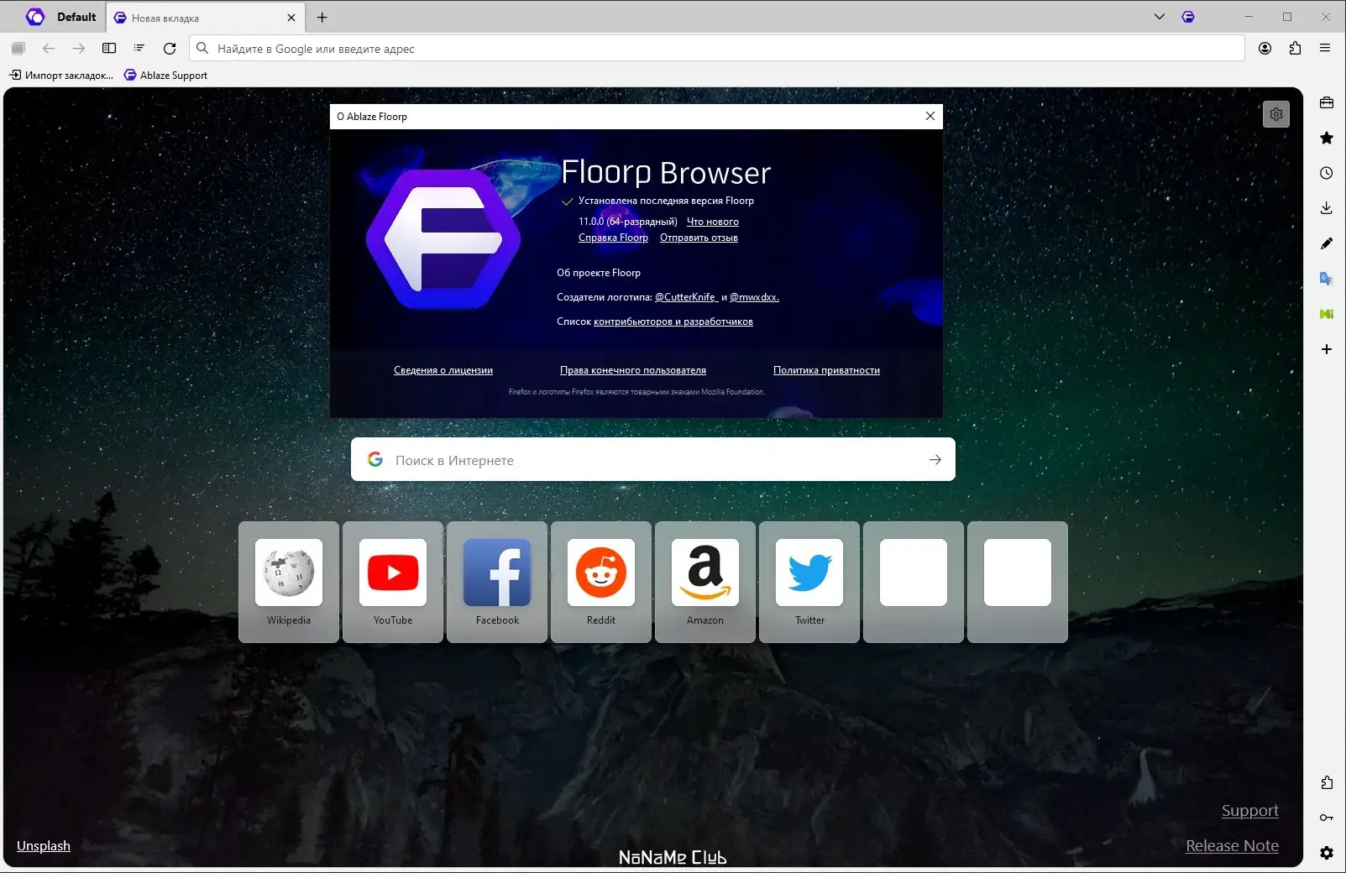
Task: Open the downloads sidebar panel
Action: pos(1327,208)
